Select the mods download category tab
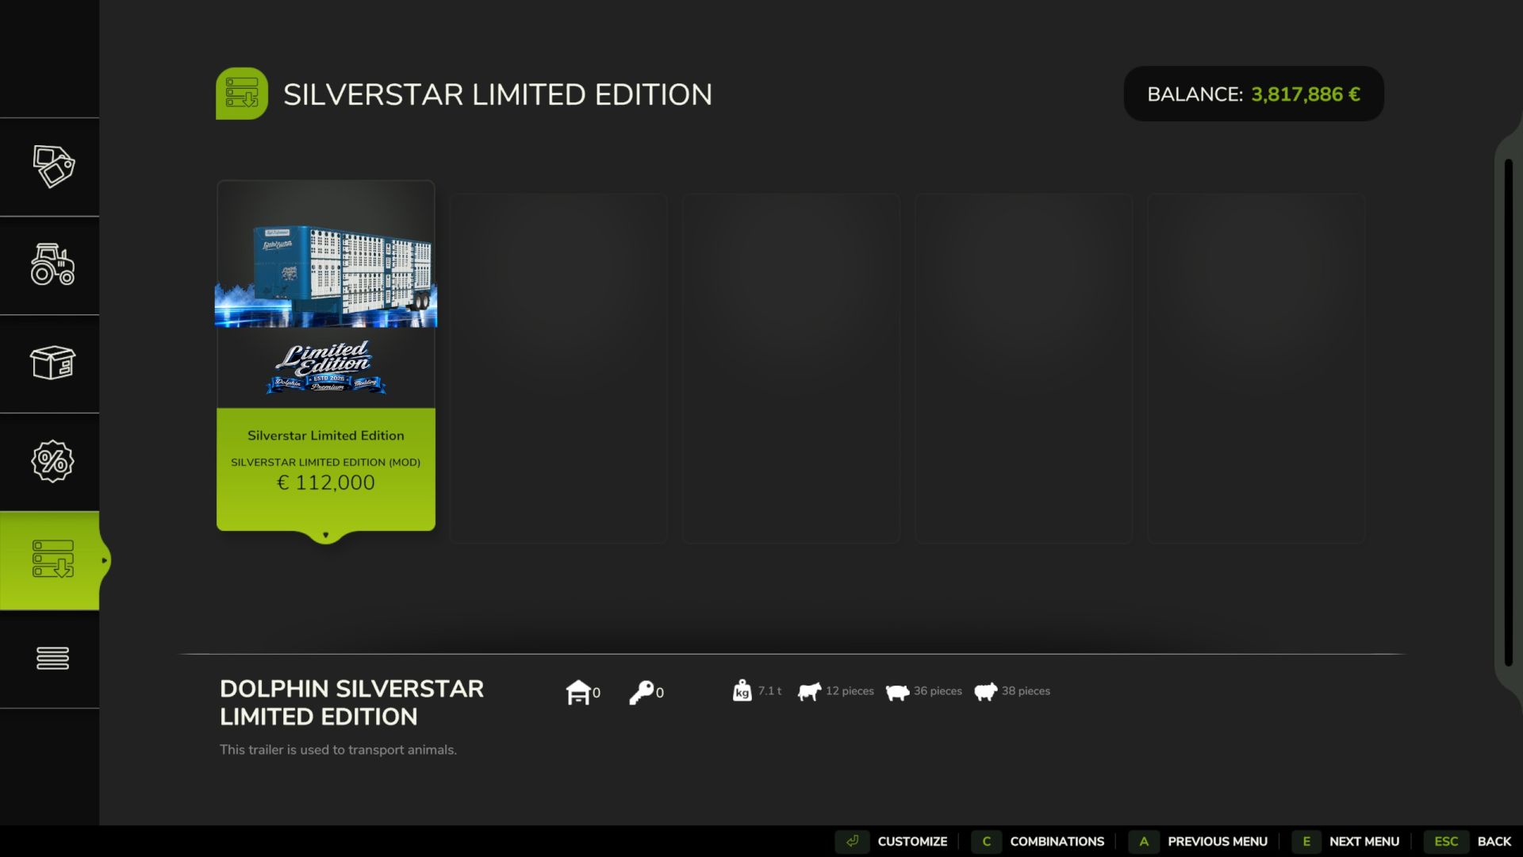 [x=52, y=559]
